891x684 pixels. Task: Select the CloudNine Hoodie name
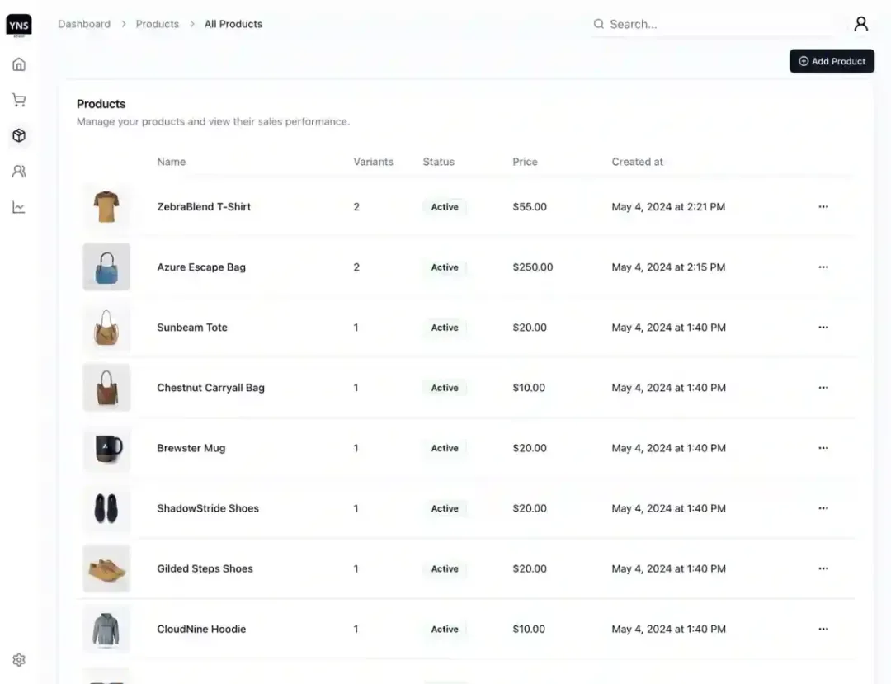(202, 629)
